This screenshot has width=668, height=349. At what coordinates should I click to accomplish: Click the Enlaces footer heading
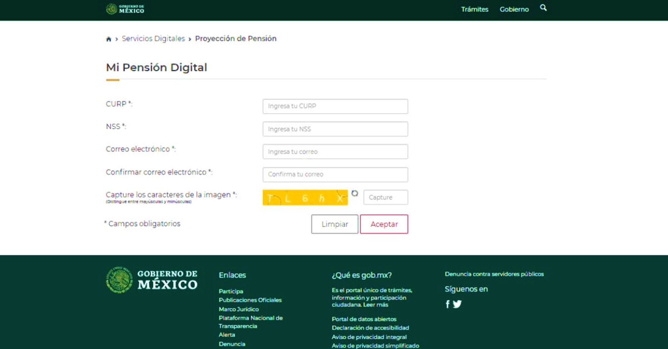[x=232, y=275]
